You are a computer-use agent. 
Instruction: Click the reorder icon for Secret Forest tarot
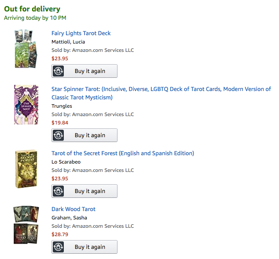click(x=59, y=191)
